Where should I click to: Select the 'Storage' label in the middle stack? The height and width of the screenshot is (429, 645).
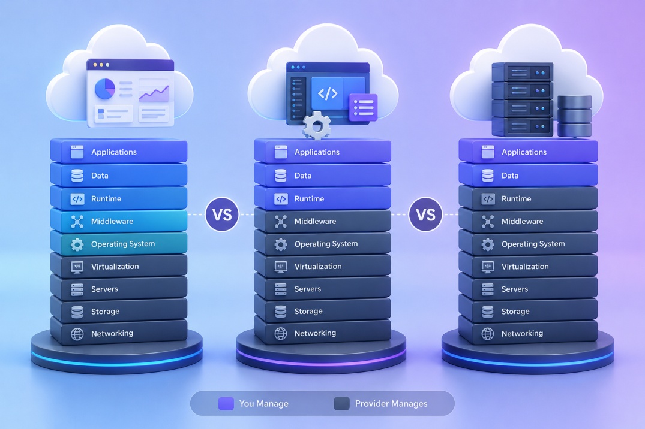coord(308,312)
